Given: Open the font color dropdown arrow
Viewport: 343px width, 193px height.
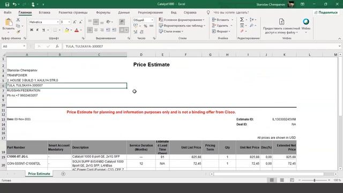Looking at the screenshot, I should click(81, 30).
